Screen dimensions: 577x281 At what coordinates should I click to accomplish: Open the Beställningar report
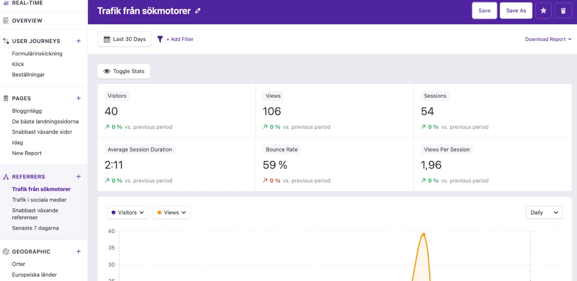pos(29,75)
